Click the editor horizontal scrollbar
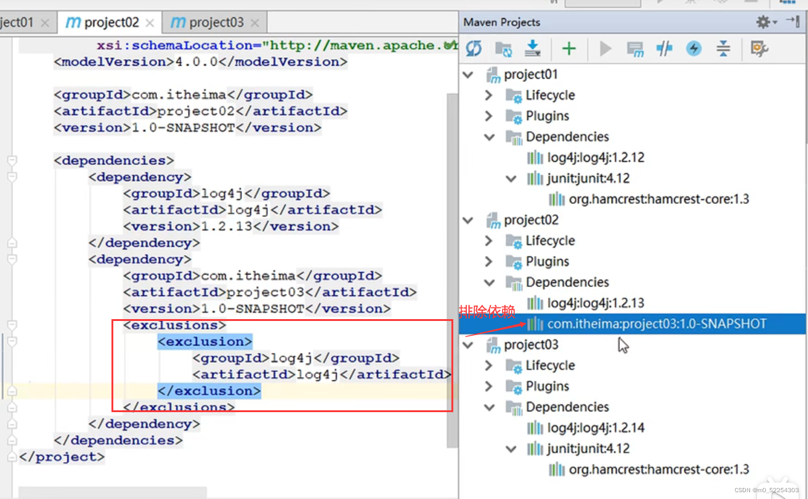 pos(113,492)
